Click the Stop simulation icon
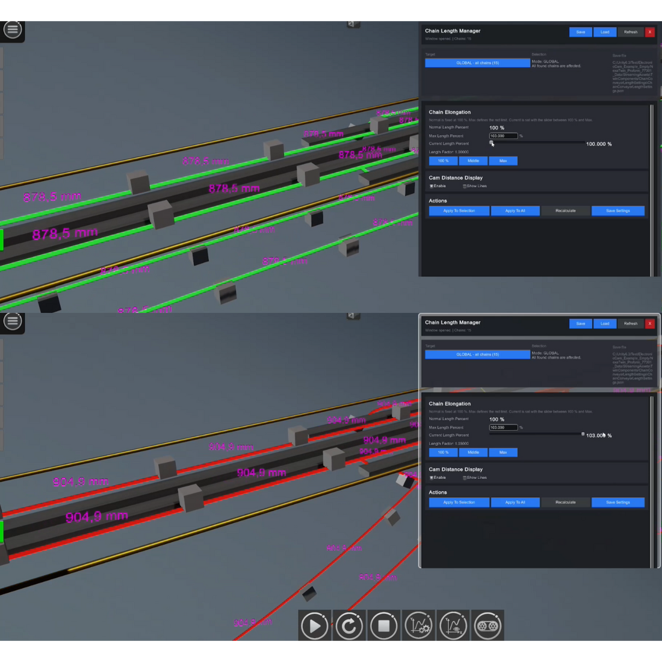 tap(383, 625)
